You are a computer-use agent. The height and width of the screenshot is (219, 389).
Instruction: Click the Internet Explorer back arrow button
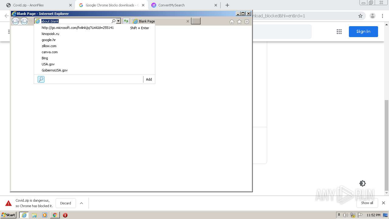[15, 21]
